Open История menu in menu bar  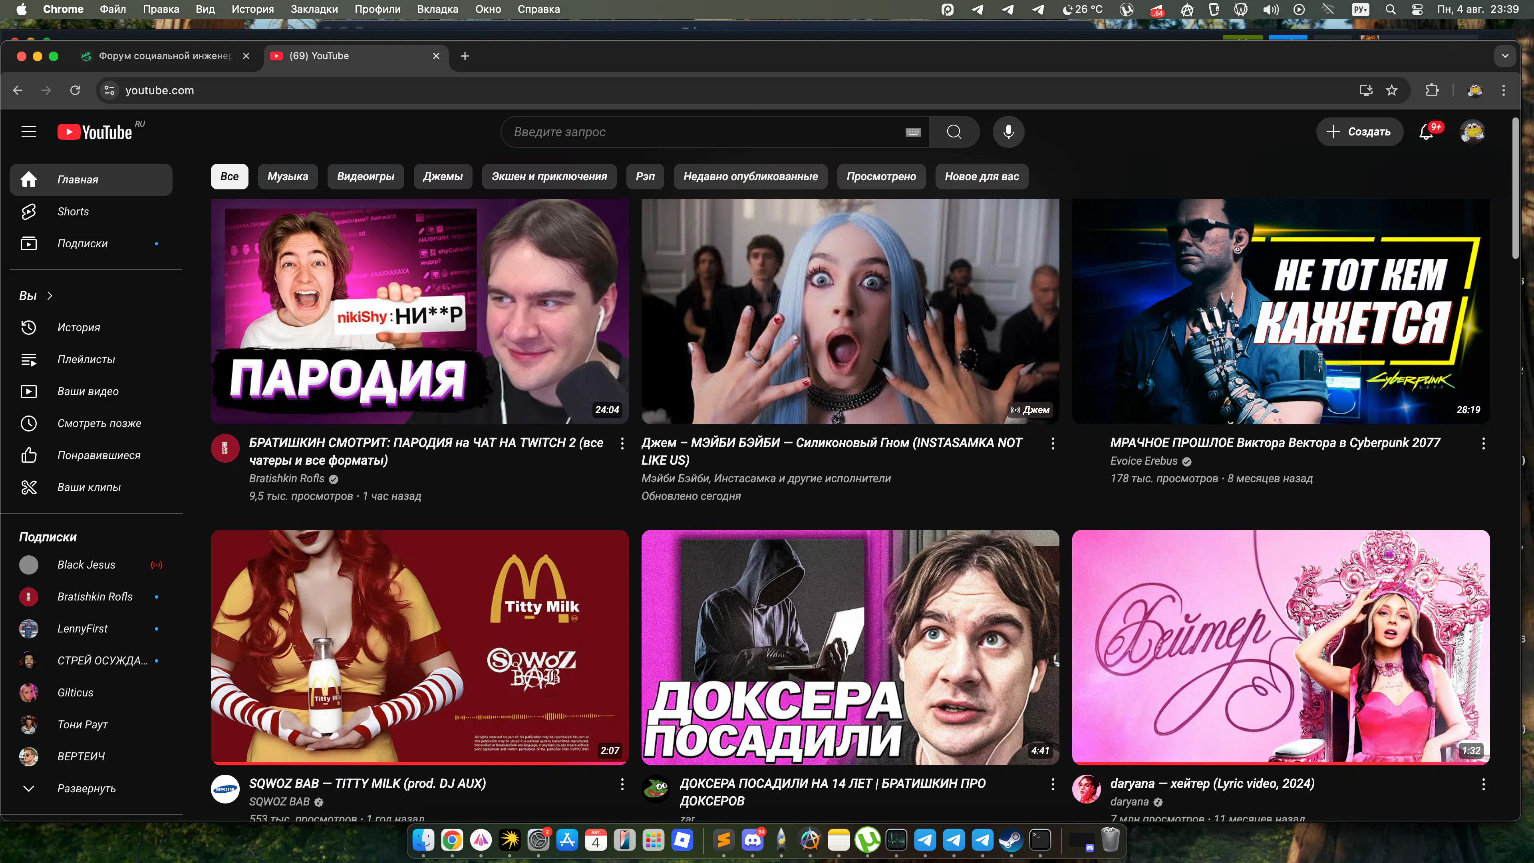[x=252, y=9]
